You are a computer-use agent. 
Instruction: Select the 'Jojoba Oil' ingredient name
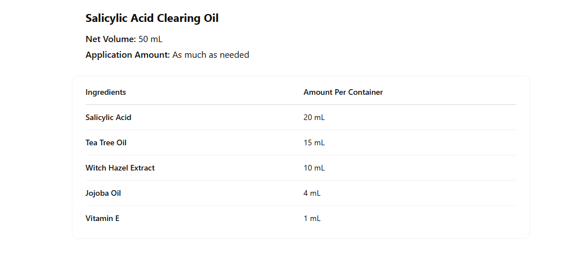click(103, 193)
